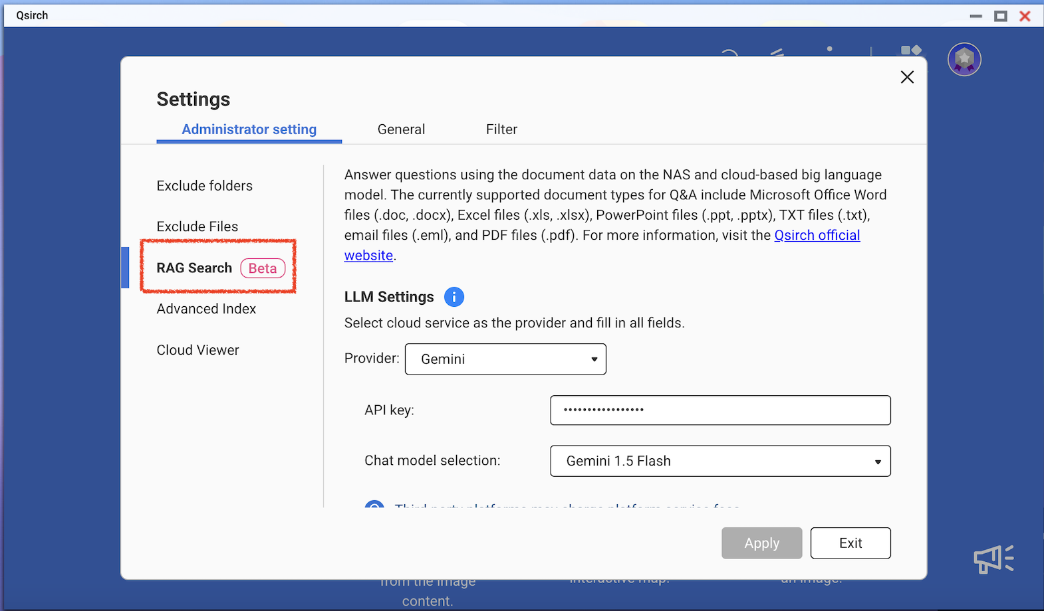Image resolution: width=1044 pixels, height=611 pixels.
Task: Minimize the Qsirch window
Action: 976,16
